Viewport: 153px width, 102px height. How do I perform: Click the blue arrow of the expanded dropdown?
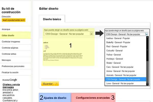click(147, 34)
